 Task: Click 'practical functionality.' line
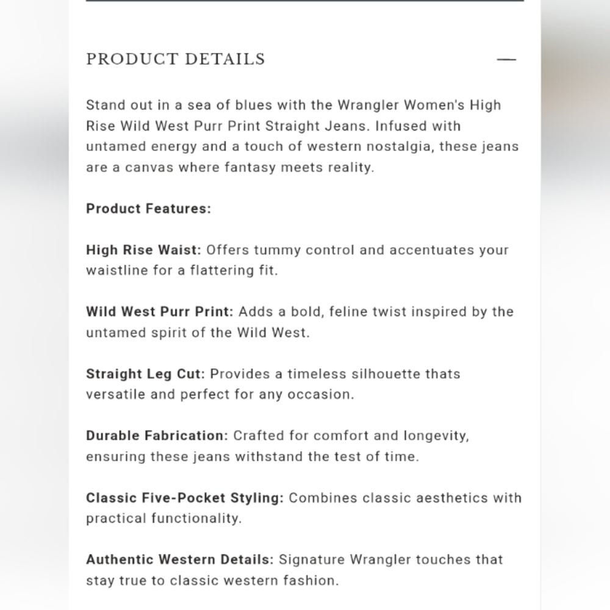click(163, 518)
